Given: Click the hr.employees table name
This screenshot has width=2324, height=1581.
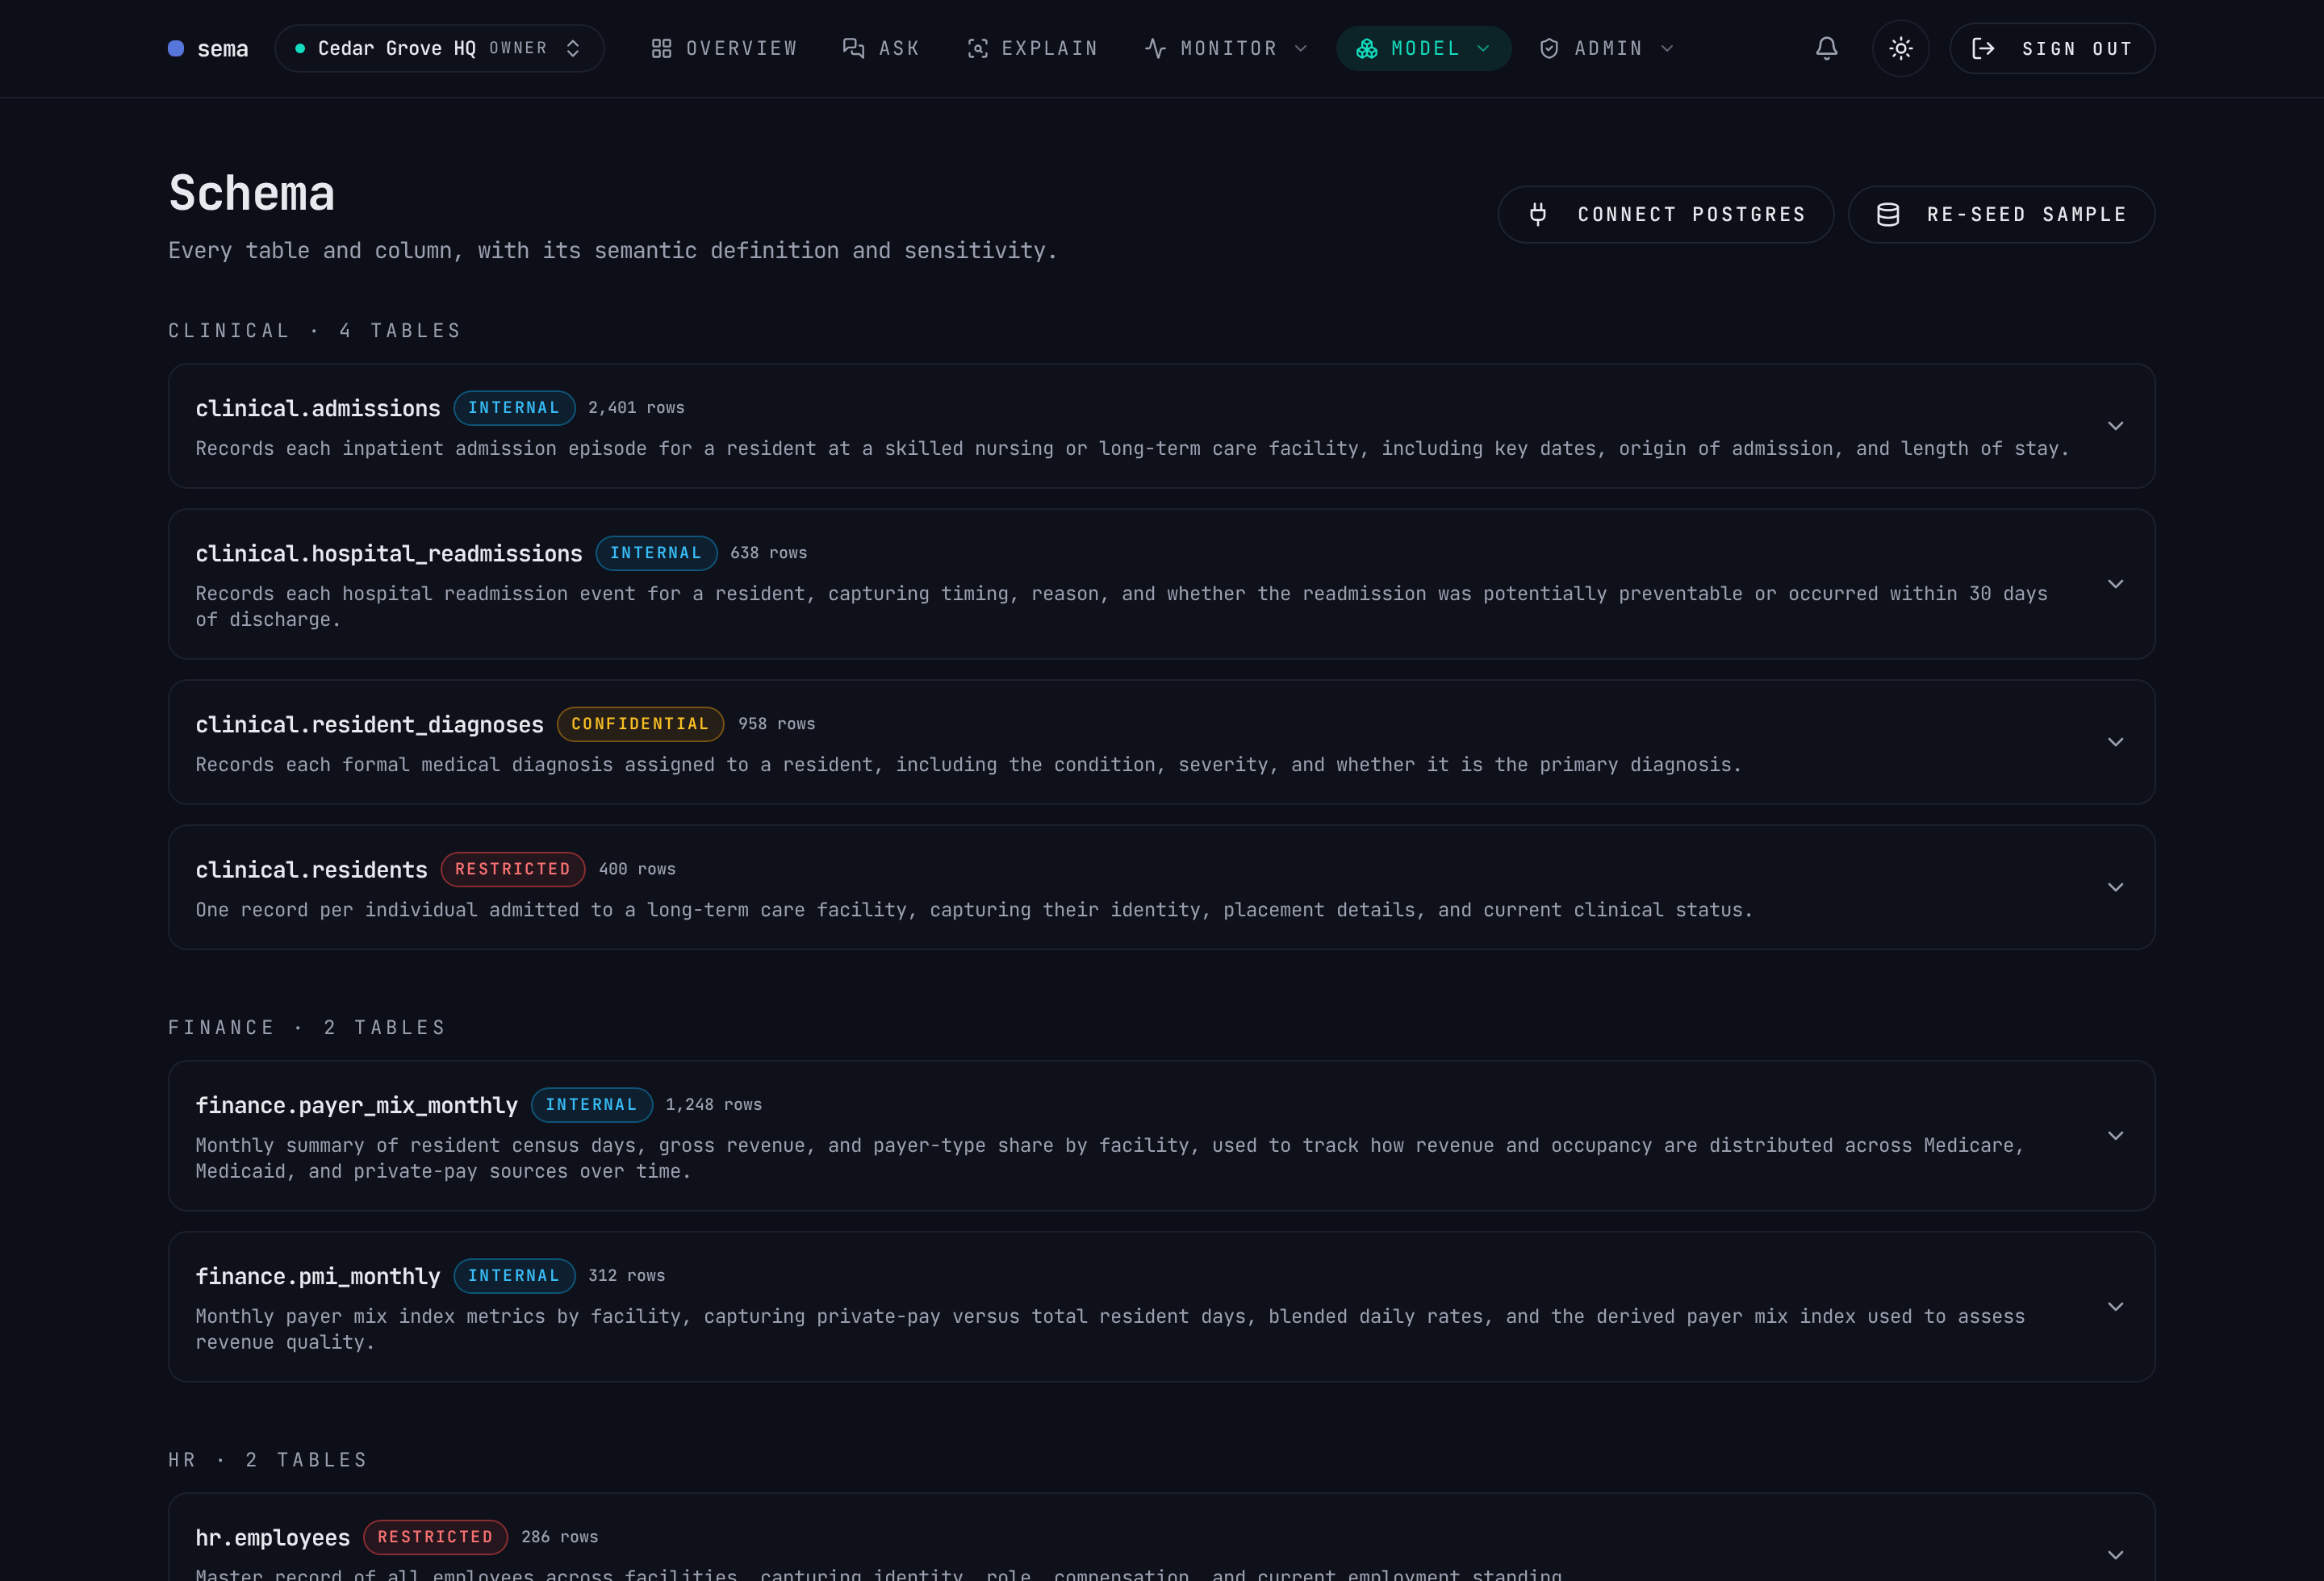Looking at the screenshot, I should [x=273, y=1537].
